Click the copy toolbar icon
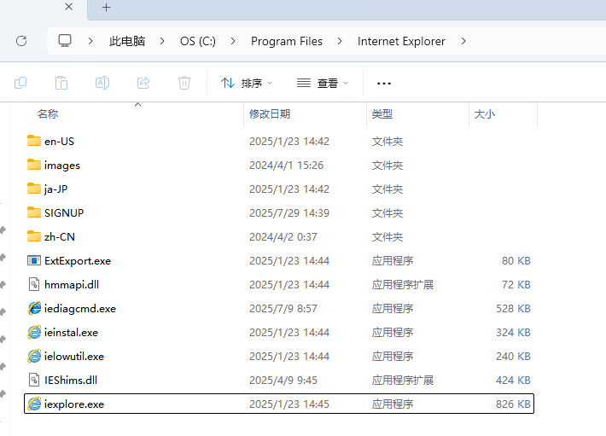606x436 pixels. (20, 83)
